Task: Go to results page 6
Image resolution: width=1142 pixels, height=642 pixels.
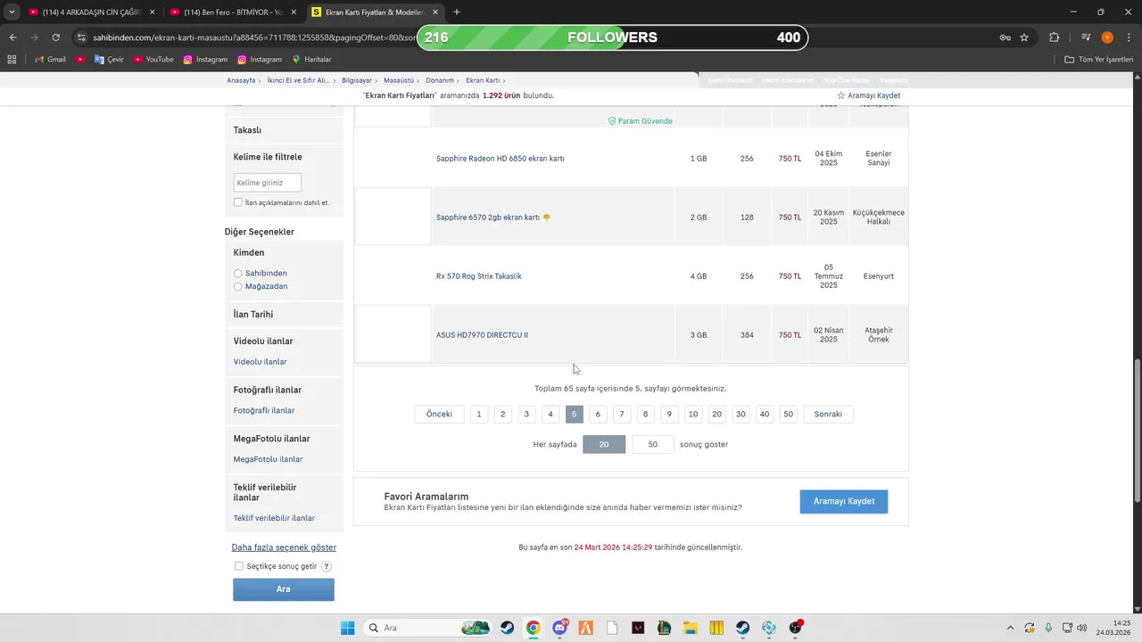Action: (598, 414)
